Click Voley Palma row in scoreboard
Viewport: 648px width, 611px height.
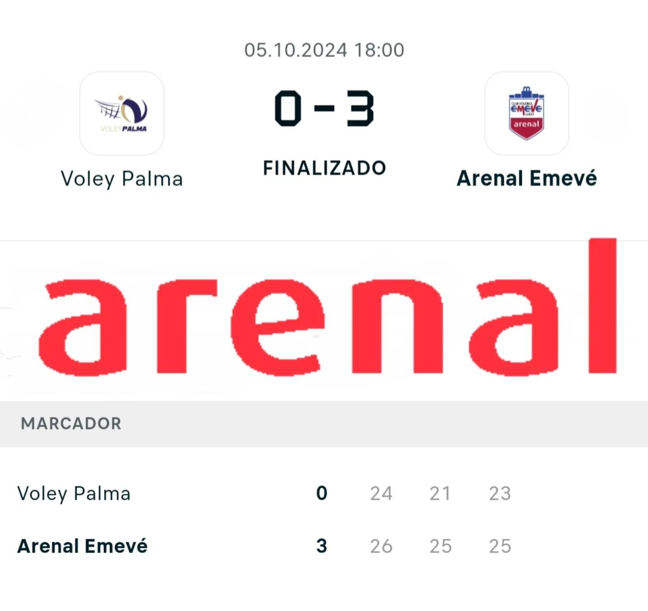(x=74, y=494)
